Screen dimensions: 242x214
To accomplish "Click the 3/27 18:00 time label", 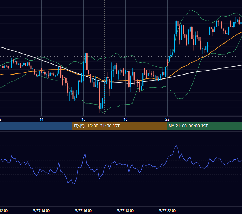I will pyautogui.click(x=126, y=210).
